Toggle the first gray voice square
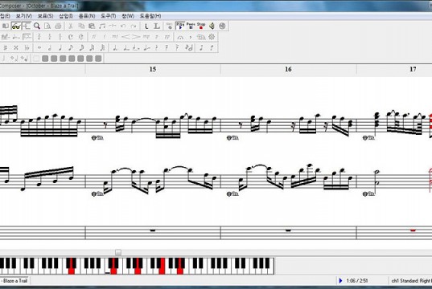The image size is (432, 289). point(45,59)
